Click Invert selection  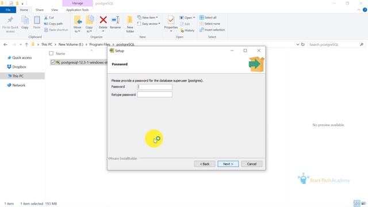pos(212,30)
